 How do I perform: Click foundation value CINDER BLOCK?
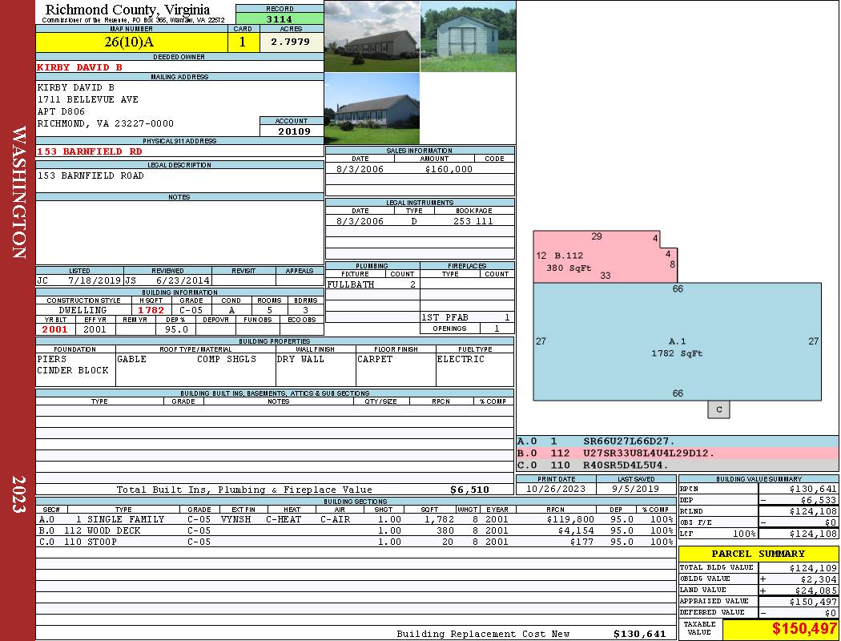(72, 370)
